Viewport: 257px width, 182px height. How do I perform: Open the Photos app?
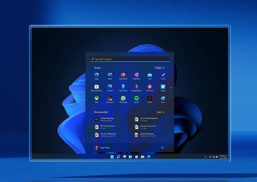pyautogui.click(x=110, y=88)
